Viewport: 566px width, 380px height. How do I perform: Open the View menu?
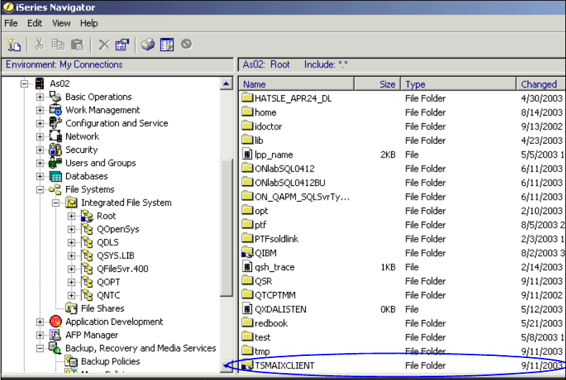point(61,23)
